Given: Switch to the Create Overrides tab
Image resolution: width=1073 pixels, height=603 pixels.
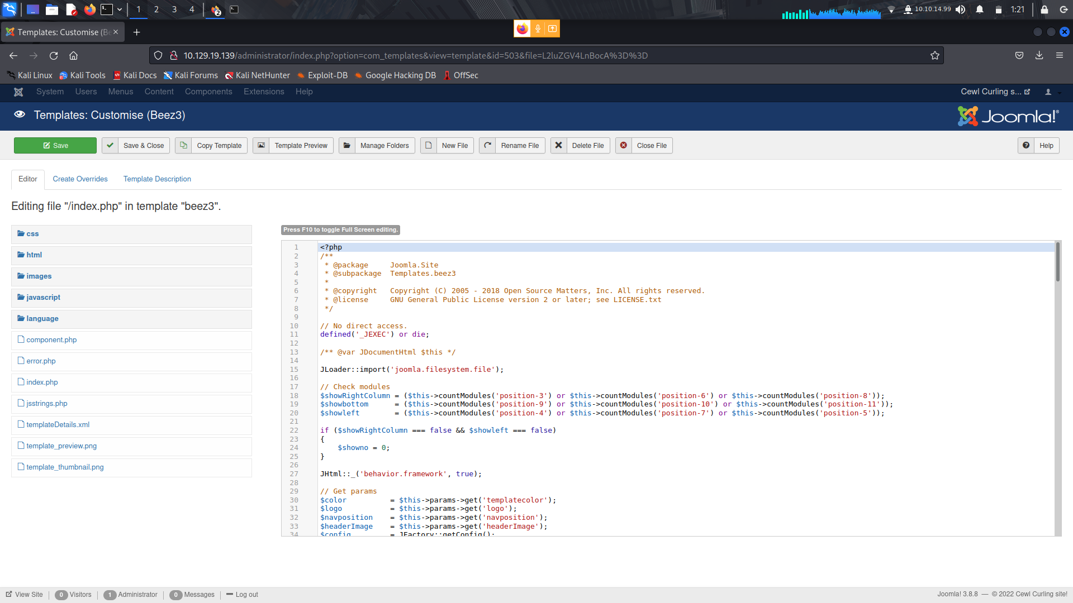Looking at the screenshot, I should pos(80,179).
